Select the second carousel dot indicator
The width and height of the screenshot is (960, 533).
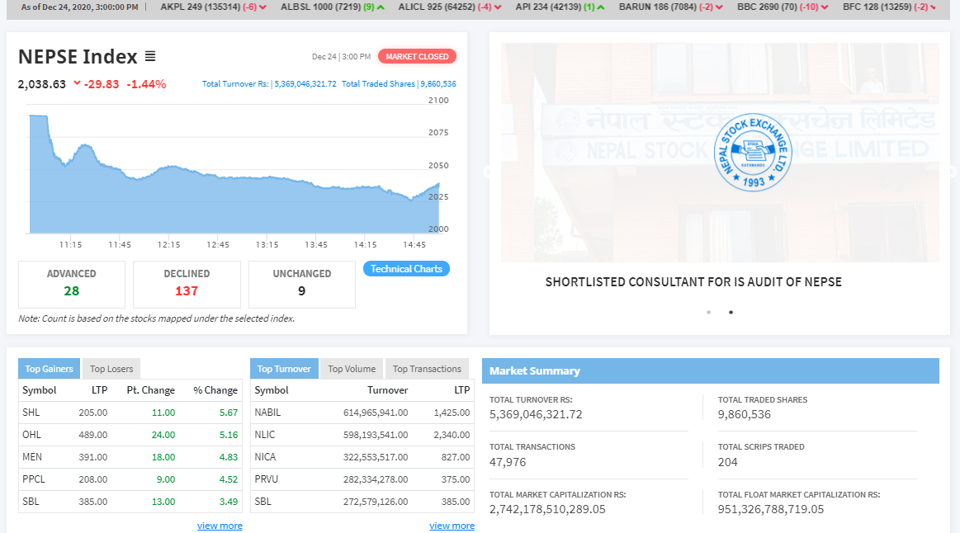point(731,312)
